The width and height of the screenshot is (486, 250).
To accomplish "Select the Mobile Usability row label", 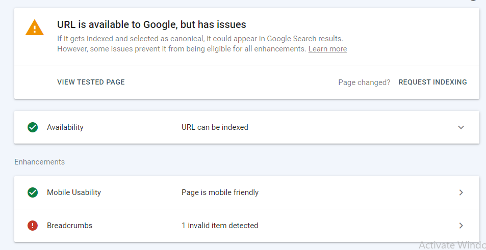I will [x=74, y=192].
